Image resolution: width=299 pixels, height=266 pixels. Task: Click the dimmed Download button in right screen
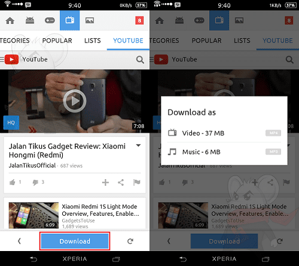(224, 241)
